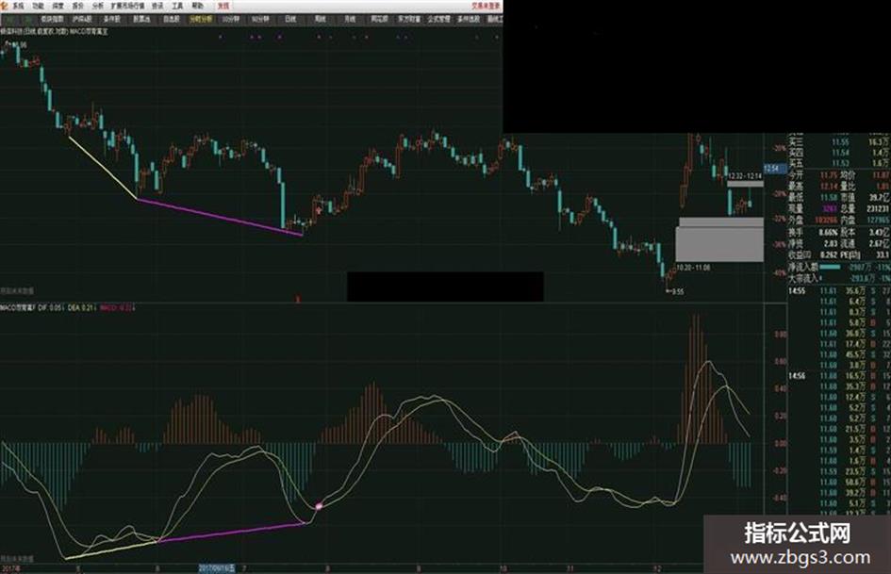The width and height of the screenshot is (891, 574).
Task: Click the 2017年 year label on time axis
Action: pos(10,569)
